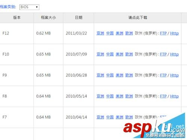Click the 美洲 link in F8 row
The height and width of the screenshot is (140, 187).
(119, 96)
